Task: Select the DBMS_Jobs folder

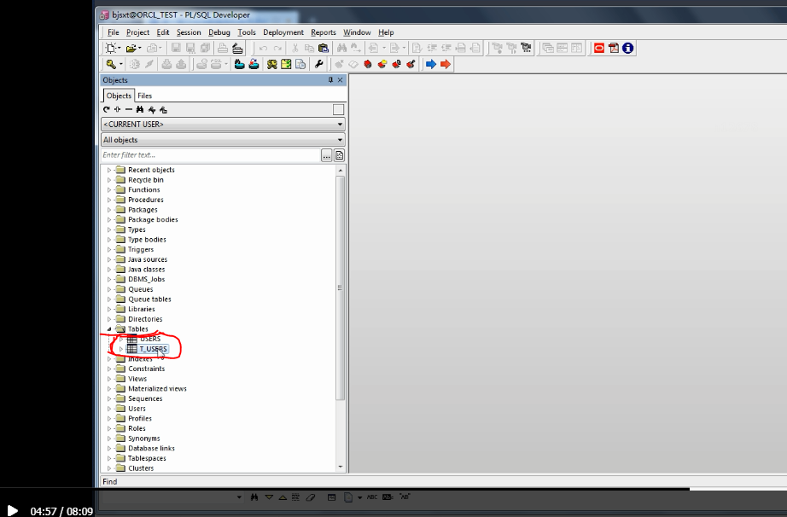Action: 146,279
